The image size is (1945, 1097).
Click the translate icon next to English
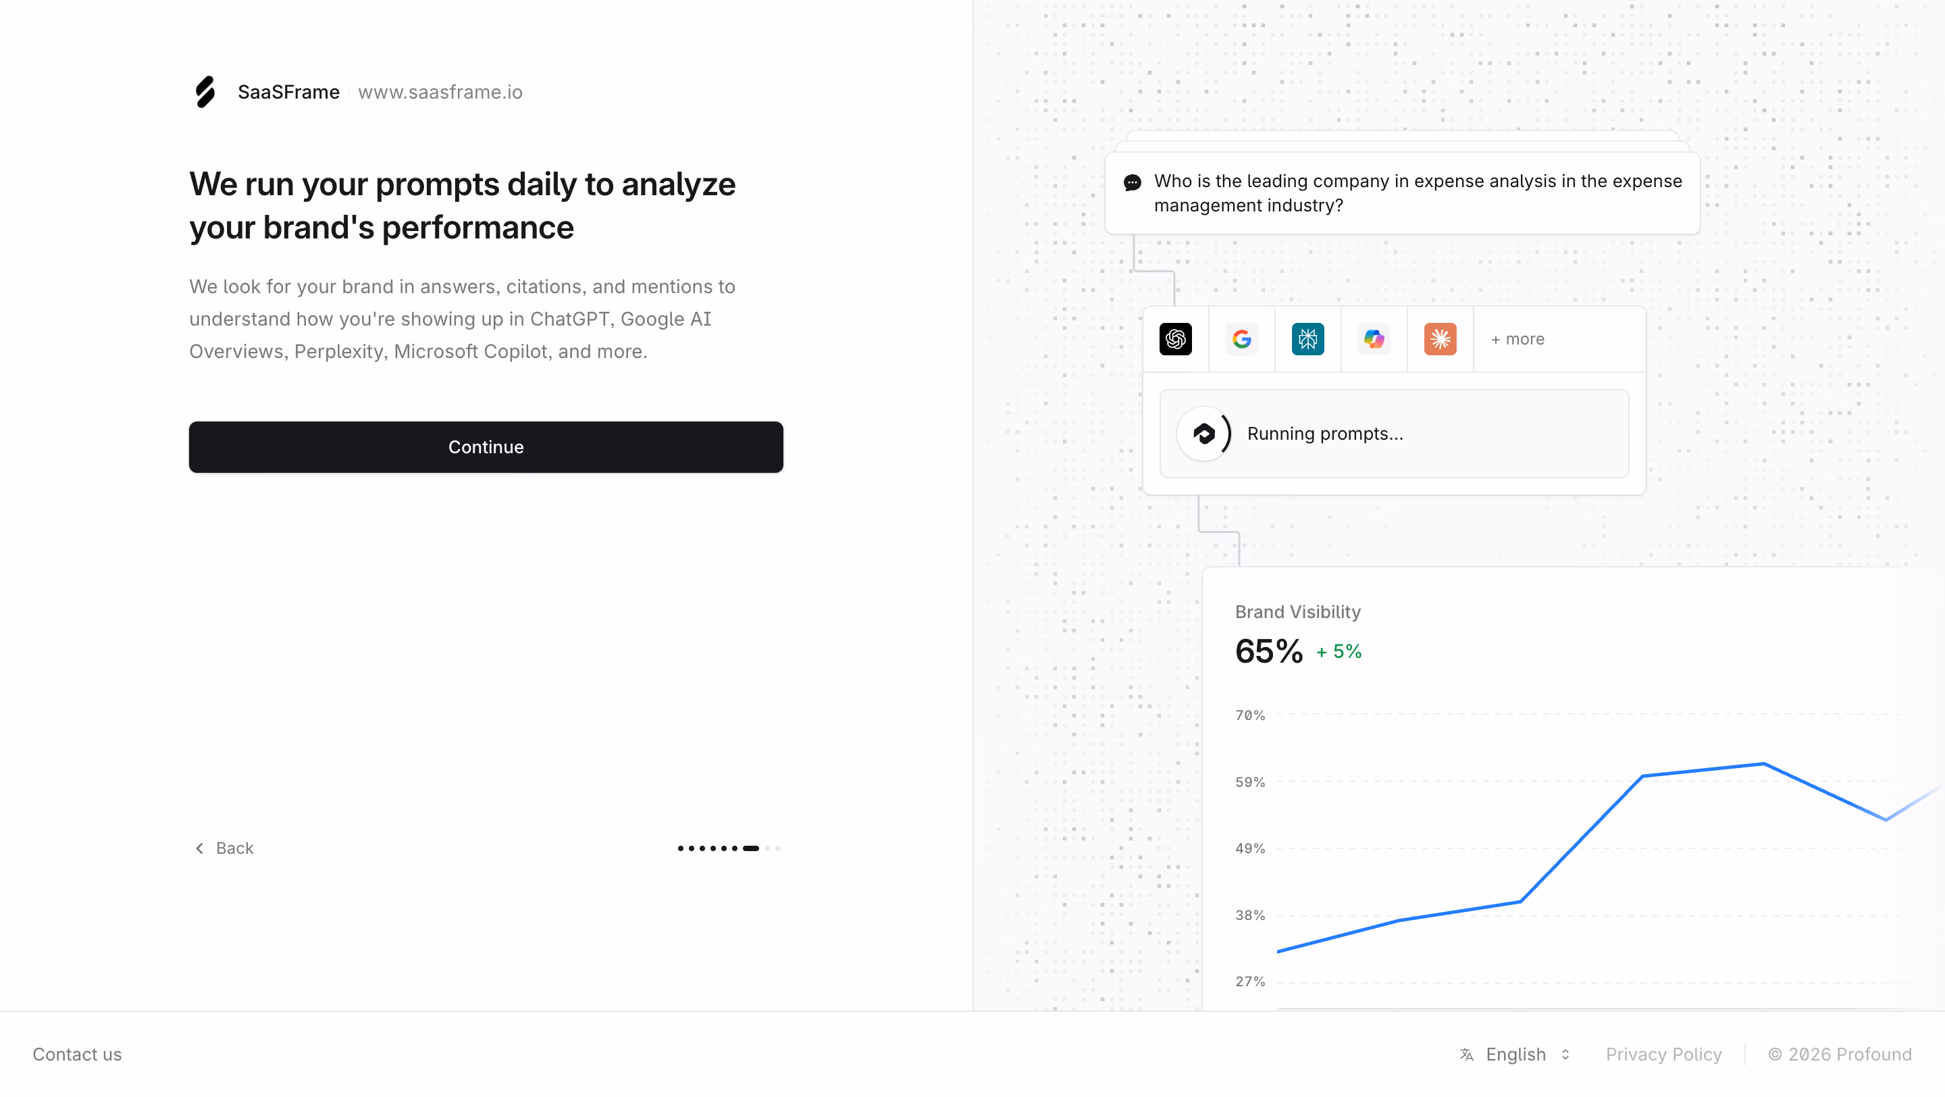pos(1466,1054)
